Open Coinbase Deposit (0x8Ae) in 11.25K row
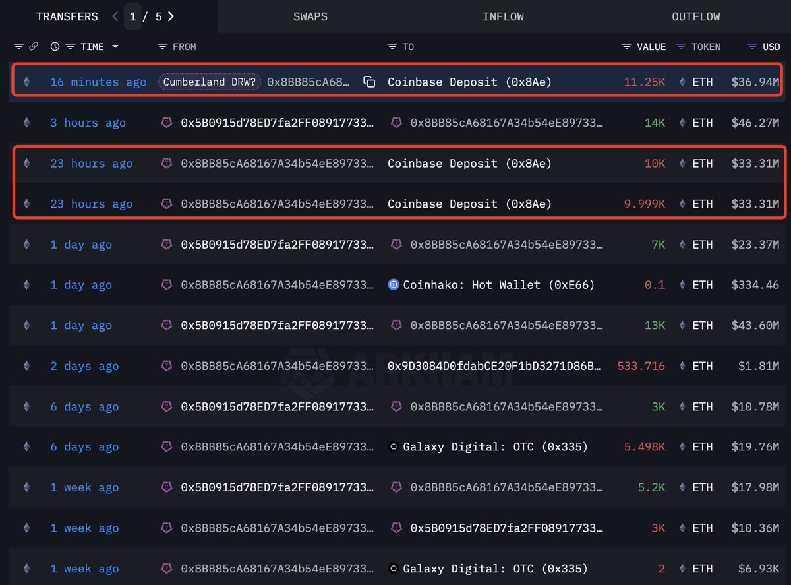791x585 pixels. [469, 82]
